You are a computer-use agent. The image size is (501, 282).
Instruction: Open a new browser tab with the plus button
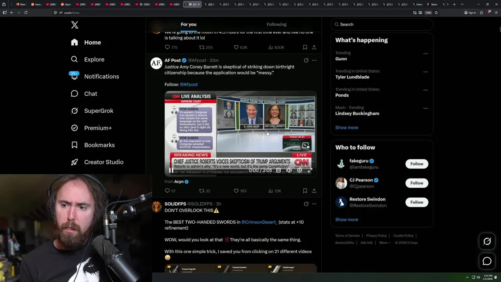(x=454, y=4)
